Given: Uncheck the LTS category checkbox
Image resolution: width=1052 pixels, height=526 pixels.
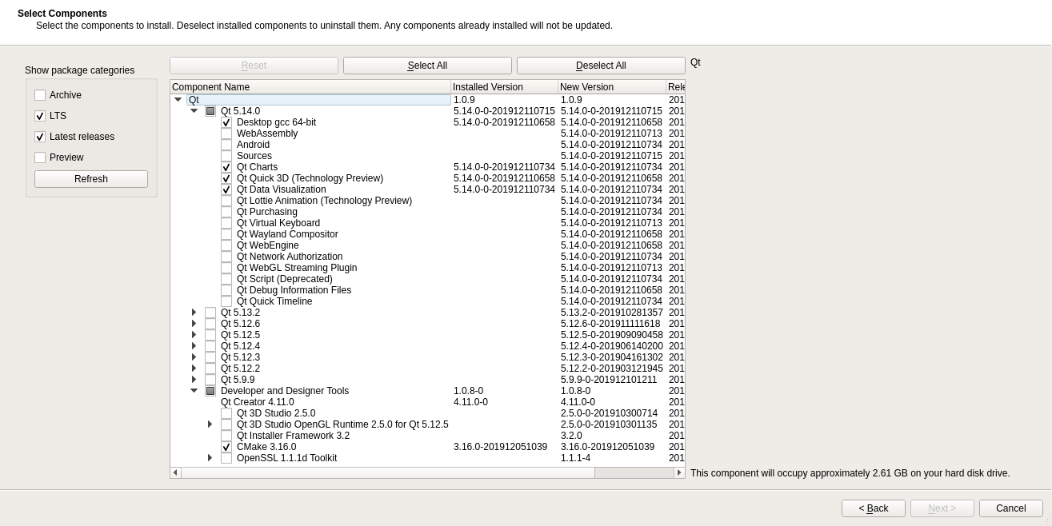Looking at the screenshot, I should (x=40, y=116).
